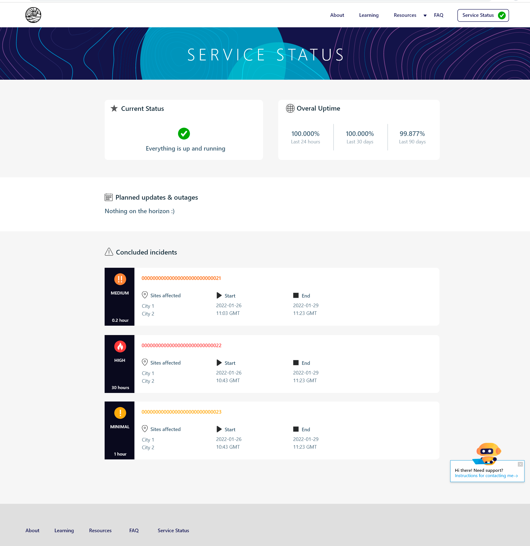Open the FAQ menu item
Screen dimensions: 530x546
[x=438, y=15]
